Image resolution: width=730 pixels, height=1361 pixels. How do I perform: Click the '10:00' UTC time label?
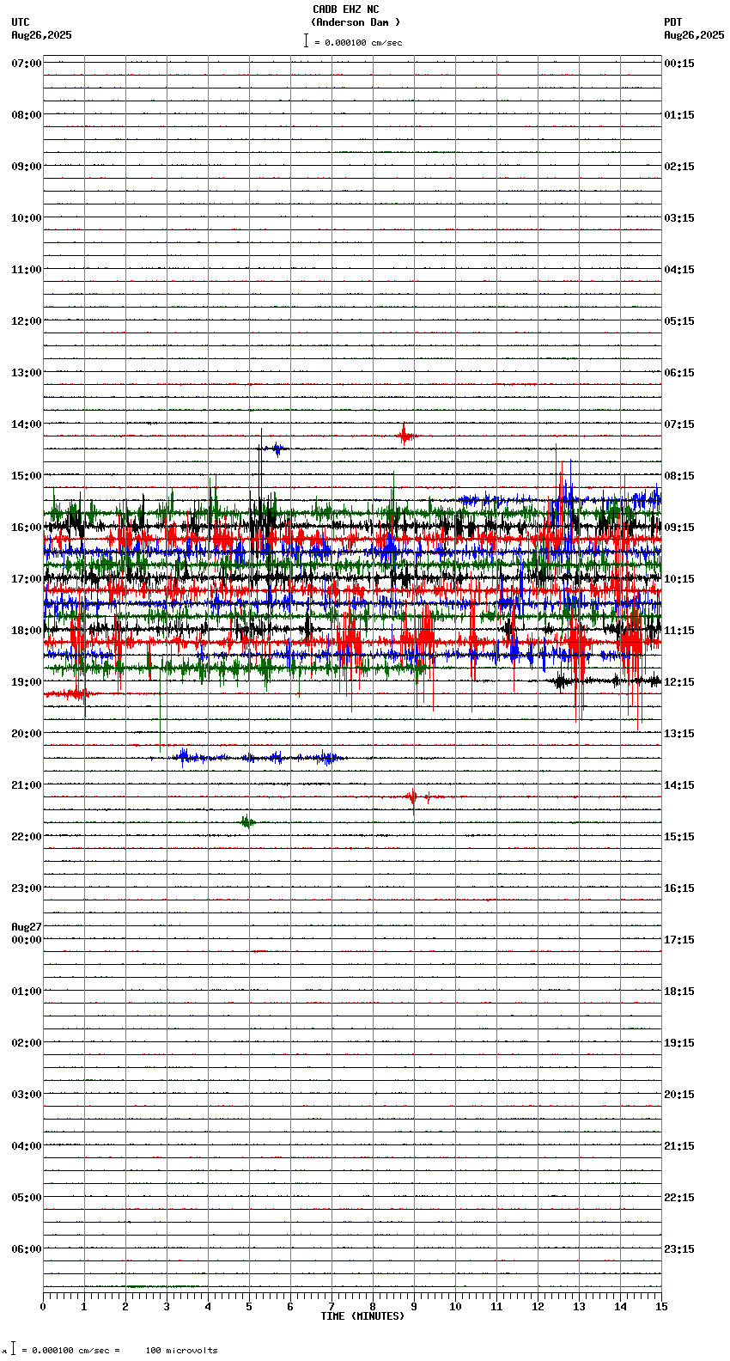tap(27, 218)
